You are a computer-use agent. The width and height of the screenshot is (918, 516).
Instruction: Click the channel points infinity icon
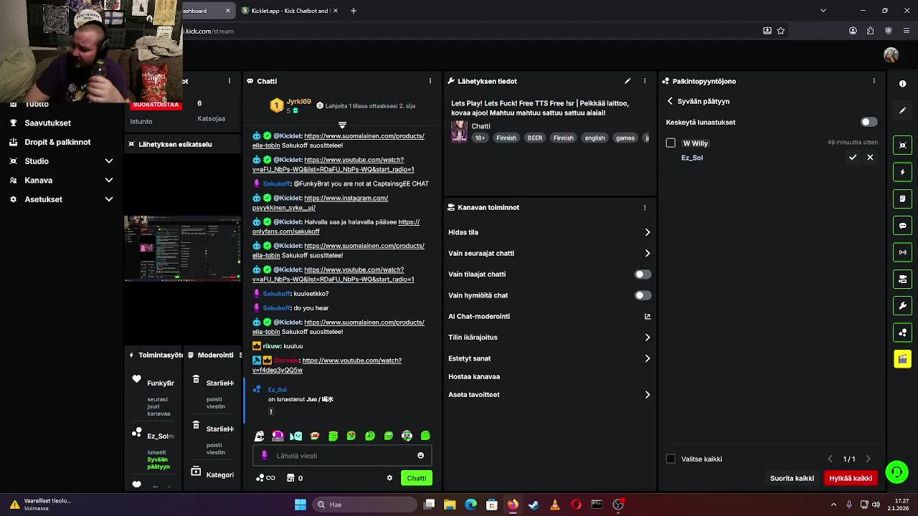[265, 478]
